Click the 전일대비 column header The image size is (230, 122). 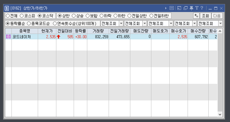click(x=65, y=31)
